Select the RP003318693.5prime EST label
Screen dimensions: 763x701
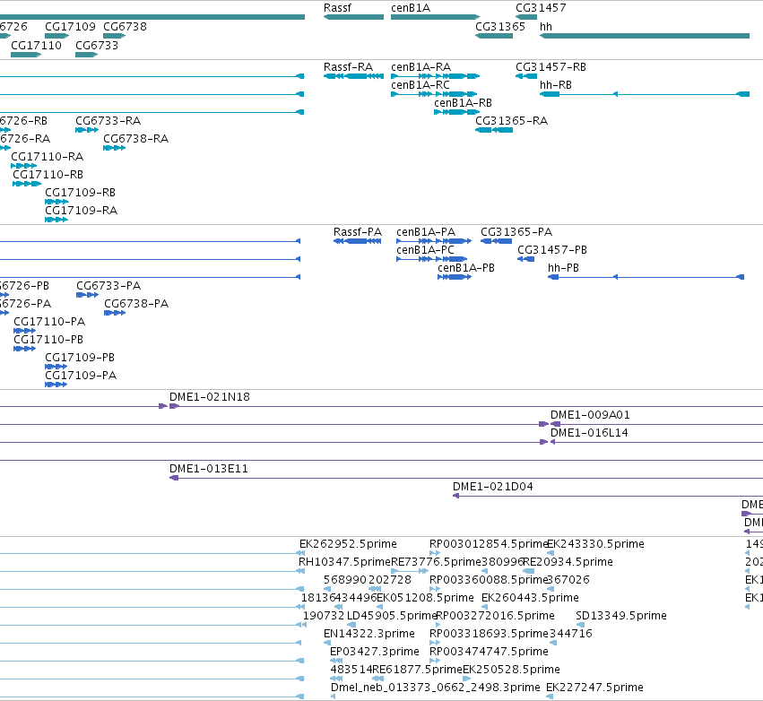(x=489, y=634)
